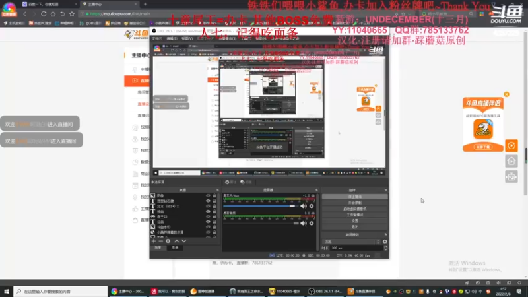This screenshot has height=297, width=528.
Task: Toggle visibility of 文本 (GDI+) 2 source
Action: point(208,206)
